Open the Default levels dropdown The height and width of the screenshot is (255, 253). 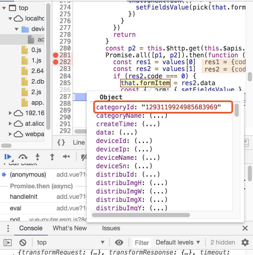click(178, 242)
